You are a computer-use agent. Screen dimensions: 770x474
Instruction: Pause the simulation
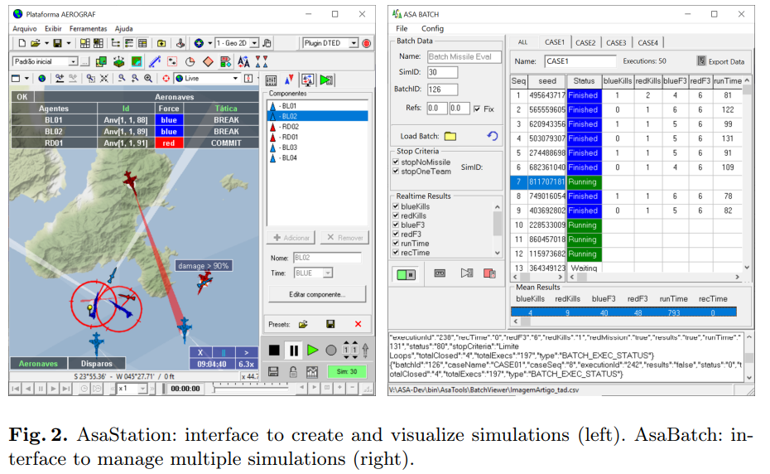pyautogui.click(x=294, y=350)
